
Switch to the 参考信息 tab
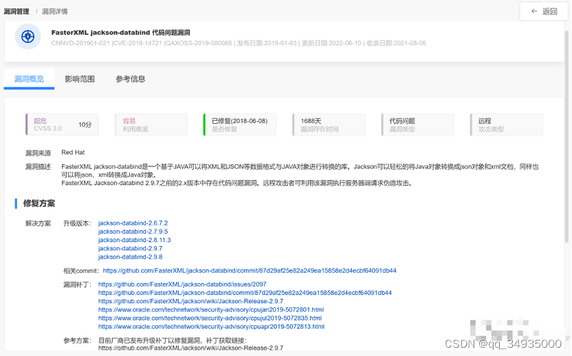pyautogui.click(x=131, y=79)
